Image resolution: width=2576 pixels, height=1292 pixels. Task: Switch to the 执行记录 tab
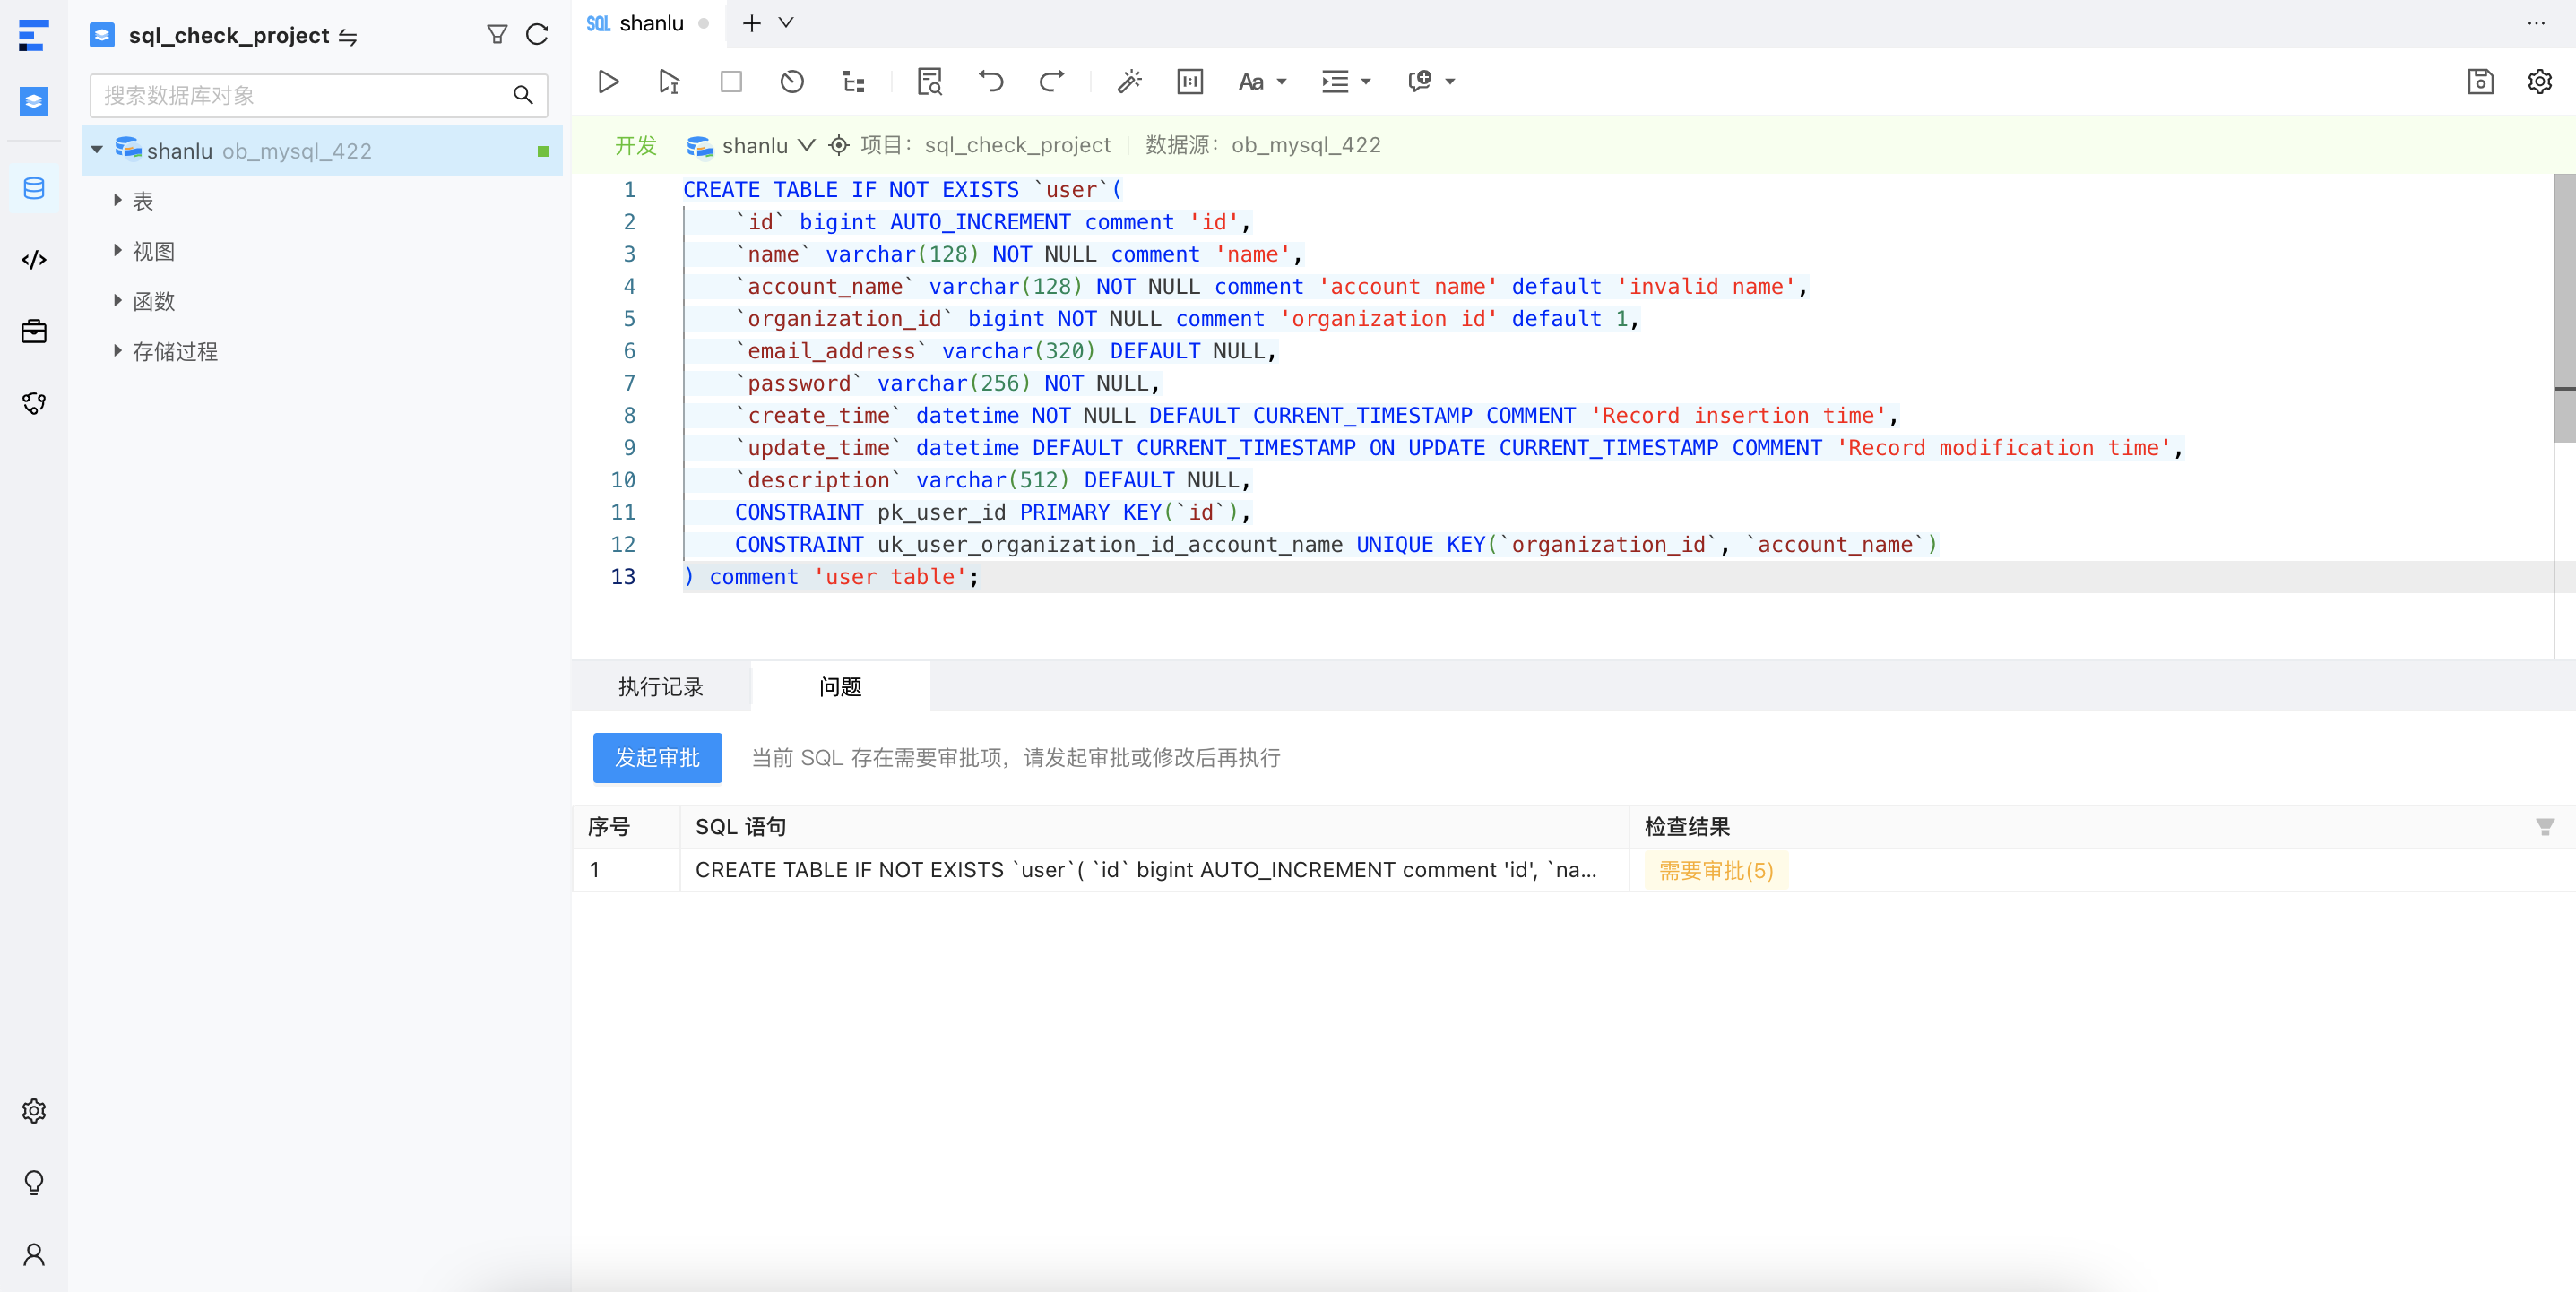(660, 686)
